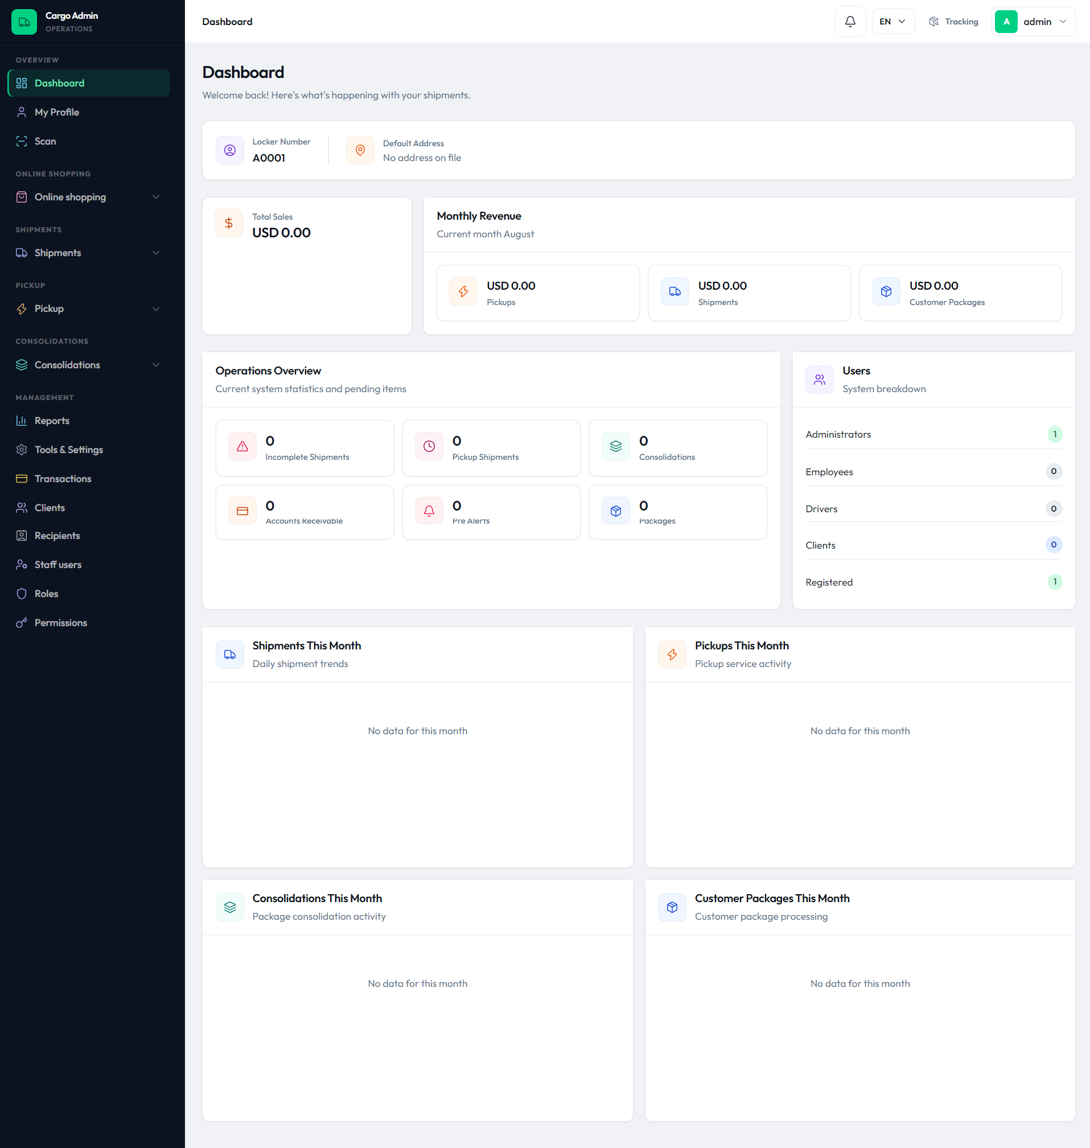1090x1148 pixels.
Task: Click the Recipients icon in sidebar
Action: (22, 536)
